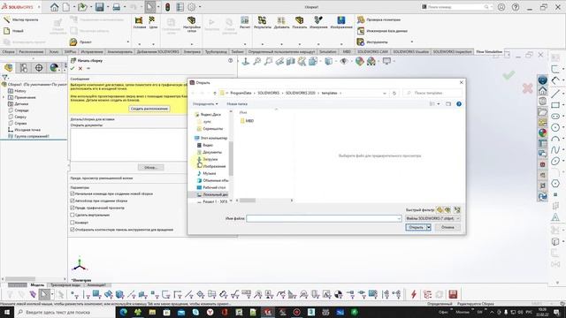Open the Мастер проекта wizard

point(21,19)
